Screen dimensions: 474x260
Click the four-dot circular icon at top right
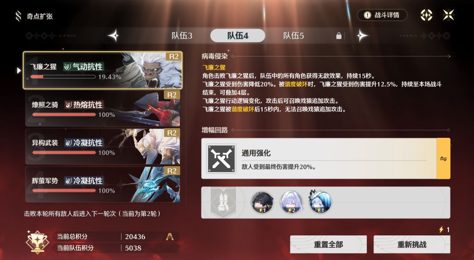(x=426, y=15)
